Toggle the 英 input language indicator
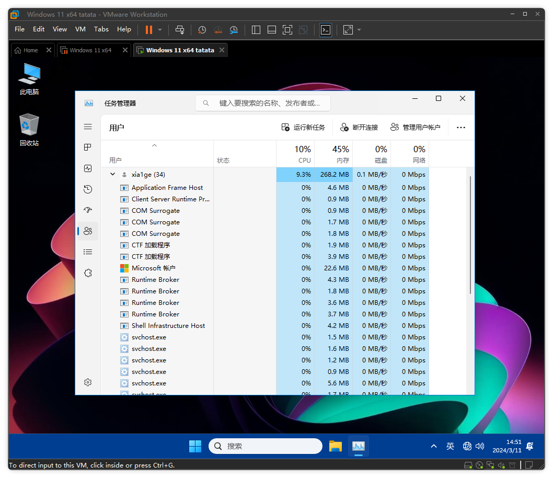Image resolution: width=553 pixels, height=478 pixels. click(450, 446)
